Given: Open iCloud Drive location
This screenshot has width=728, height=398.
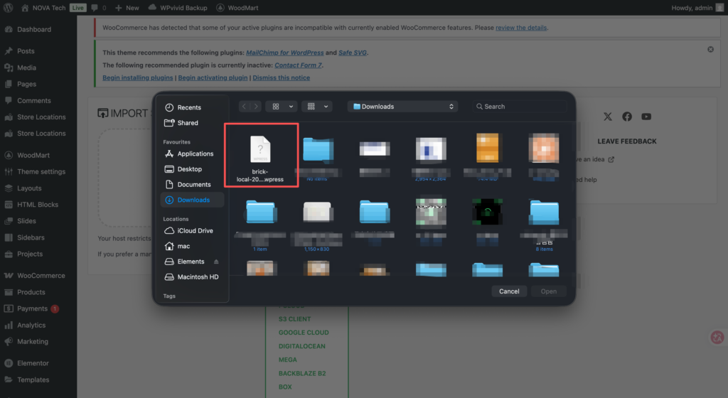Looking at the screenshot, I should tap(188, 230).
